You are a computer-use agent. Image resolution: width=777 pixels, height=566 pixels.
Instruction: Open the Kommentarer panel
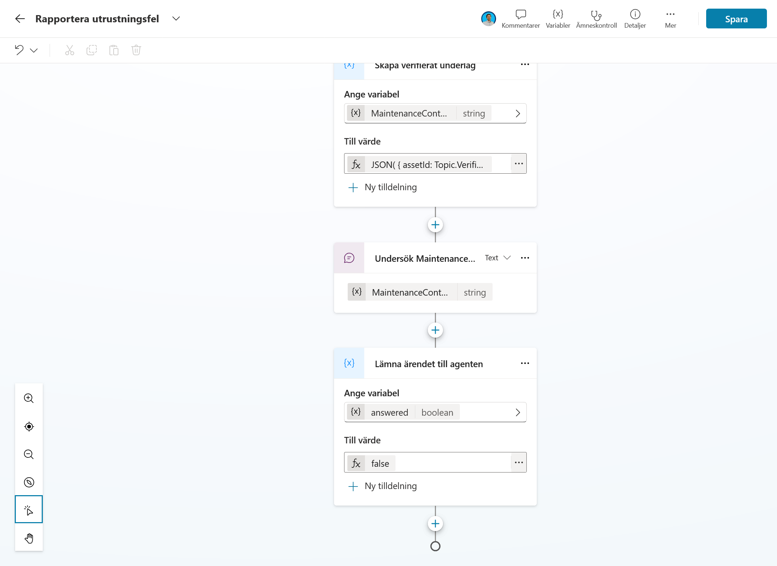(x=521, y=19)
